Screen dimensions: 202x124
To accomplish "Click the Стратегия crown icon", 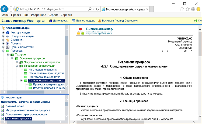I will [8, 40].
